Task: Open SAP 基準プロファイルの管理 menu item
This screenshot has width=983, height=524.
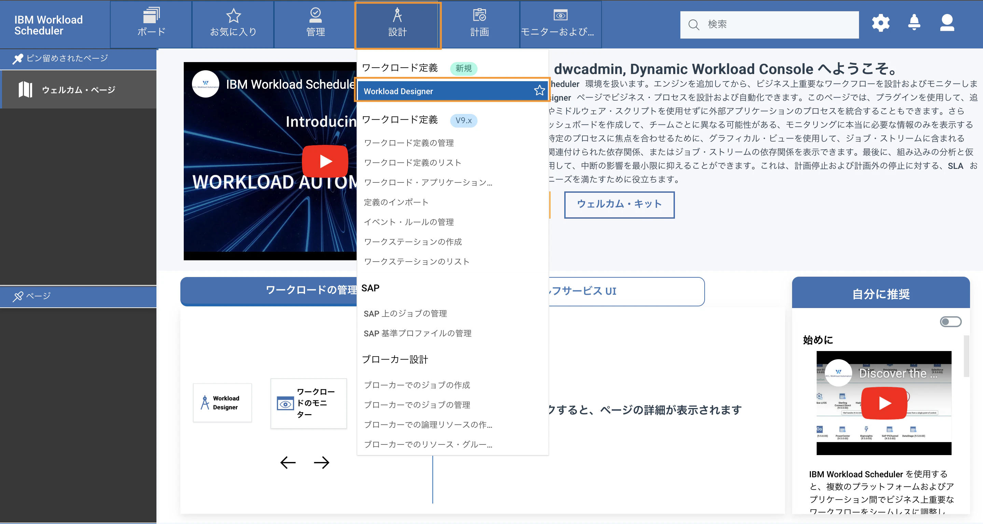Action: tap(417, 334)
